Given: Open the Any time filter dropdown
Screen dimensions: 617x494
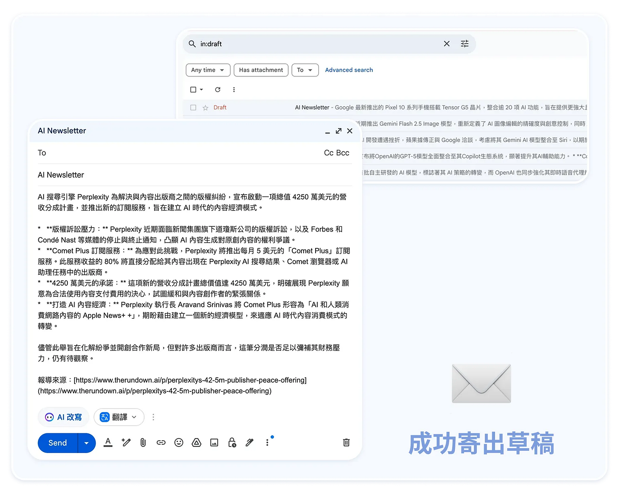Looking at the screenshot, I should point(208,70).
